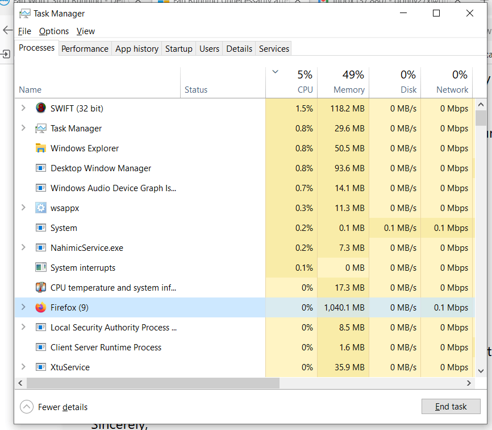492x430 pixels.
Task: Click the vertical scrollbar down arrow
Action: pyautogui.click(x=481, y=371)
